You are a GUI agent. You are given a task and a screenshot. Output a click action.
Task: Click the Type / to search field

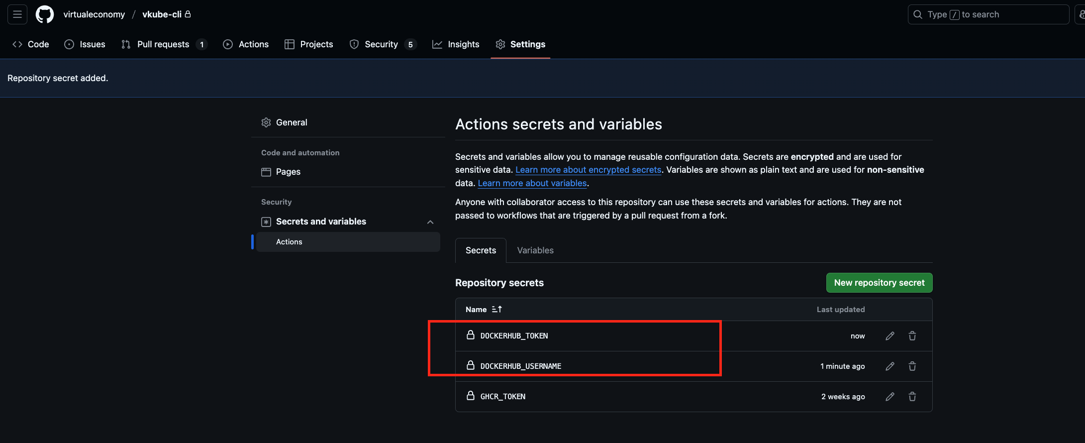pos(988,14)
